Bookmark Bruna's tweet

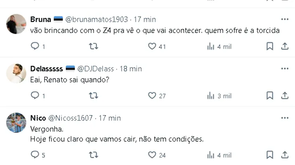point(270,46)
